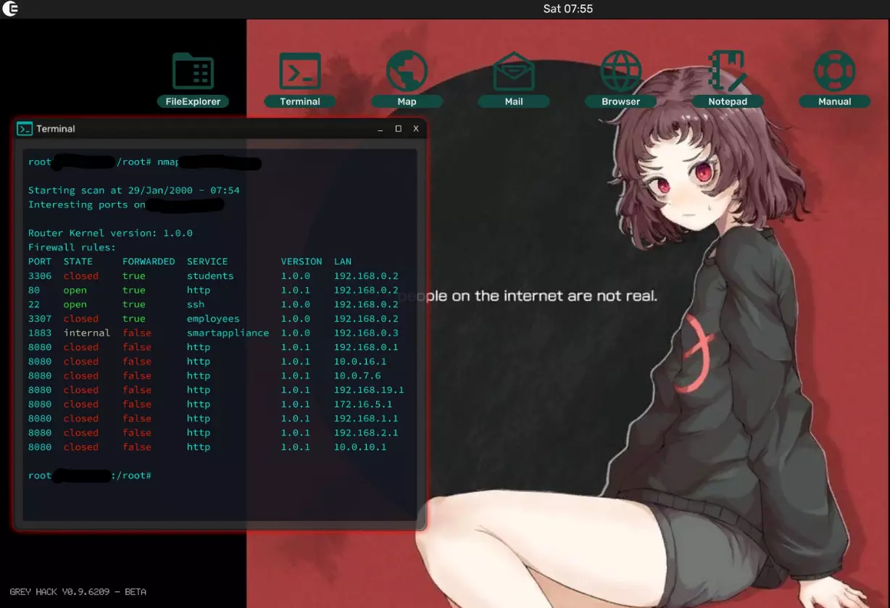Click the Terminal window title icon
The height and width of the screenshot is (608, 890).
click(25, 129)
